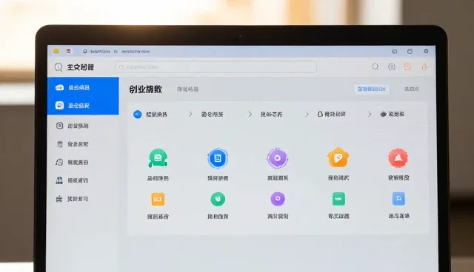Click the gray search icon in the header
The height and width of the screenshot is (272, 474).
(375, 67)
